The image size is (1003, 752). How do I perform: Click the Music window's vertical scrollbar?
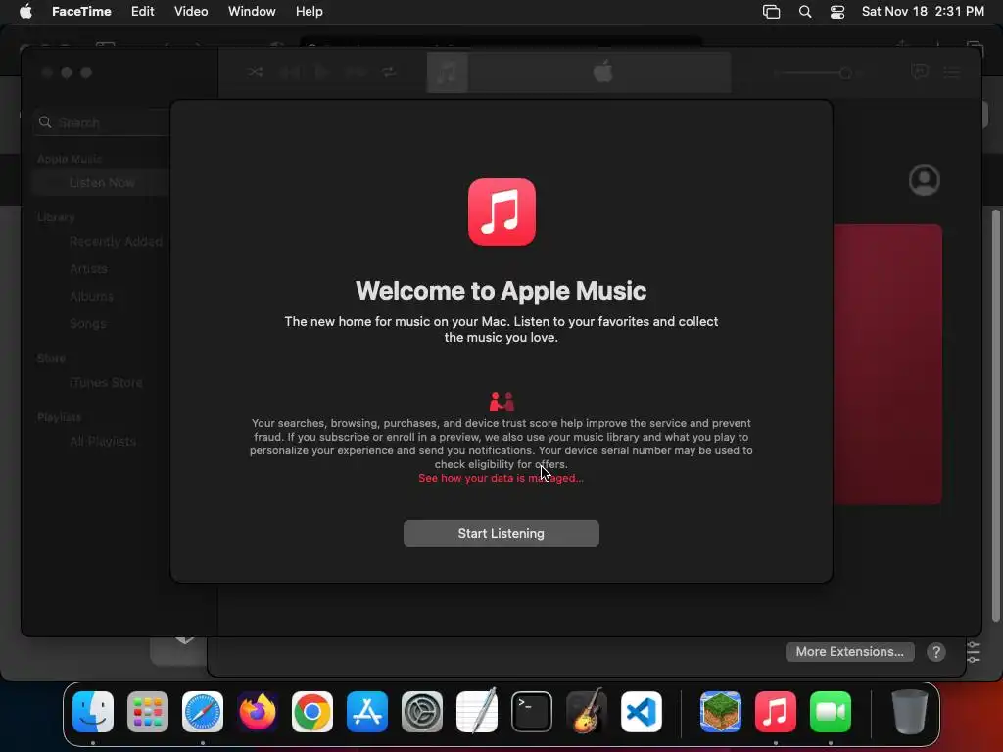point(995,415)
